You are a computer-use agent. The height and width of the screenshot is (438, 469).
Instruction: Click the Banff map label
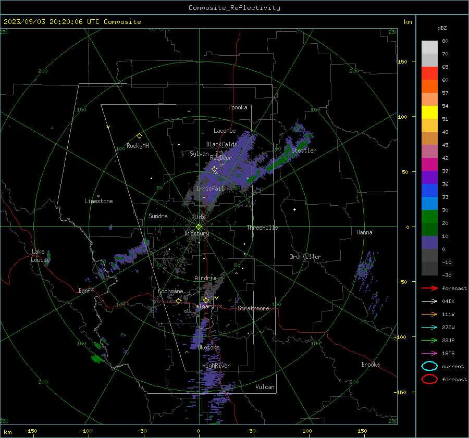86,290
